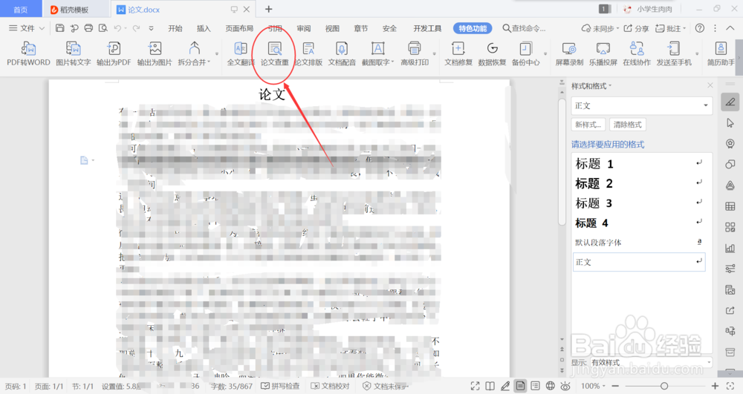Open the PDF转WORD converter tool
Screen dimensions: 743x394
point(28,54)
